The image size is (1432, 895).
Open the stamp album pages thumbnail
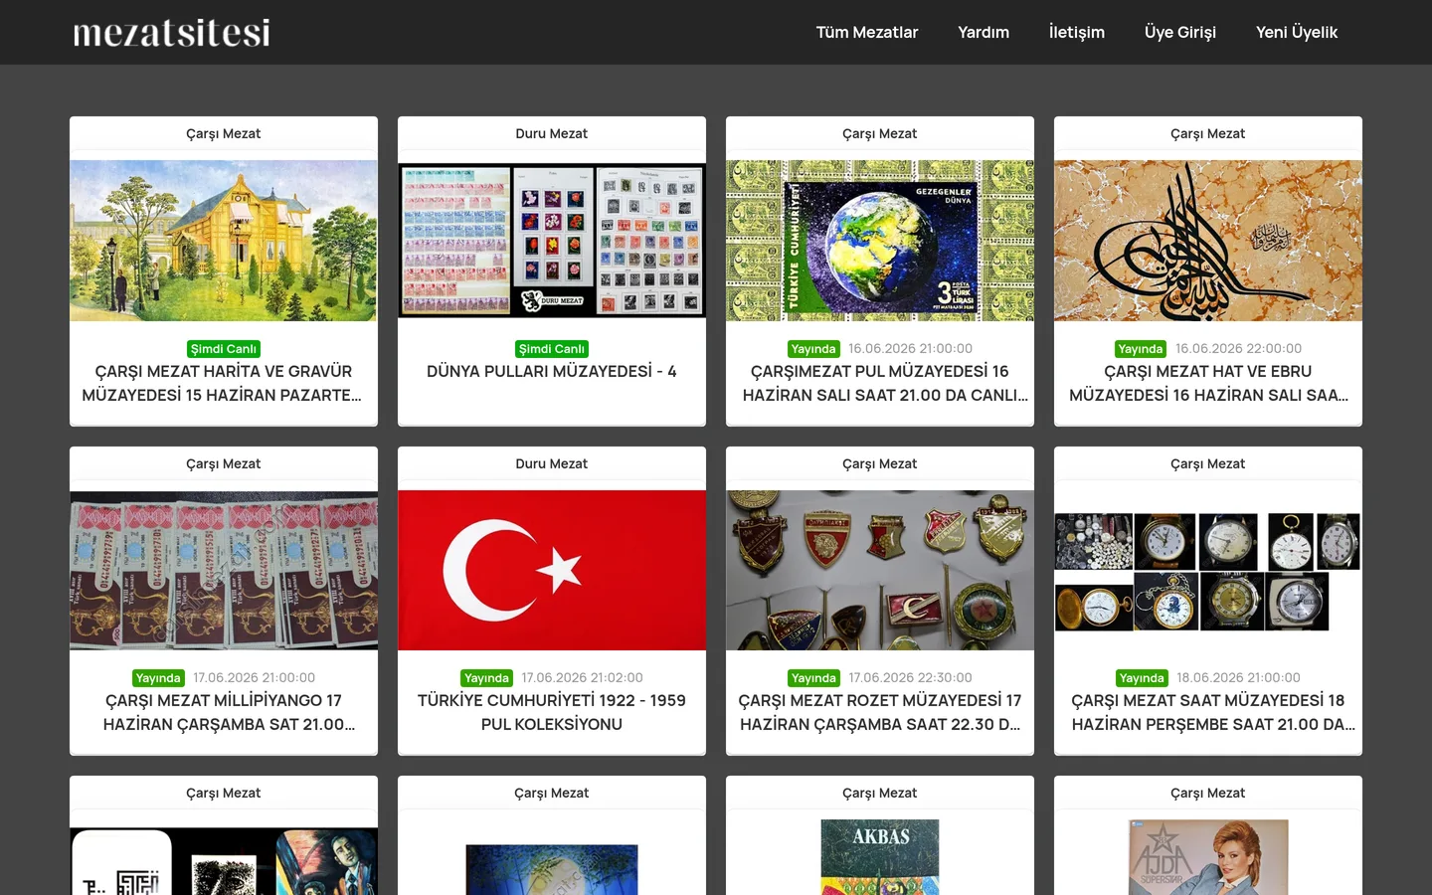[x=552, y=241]
